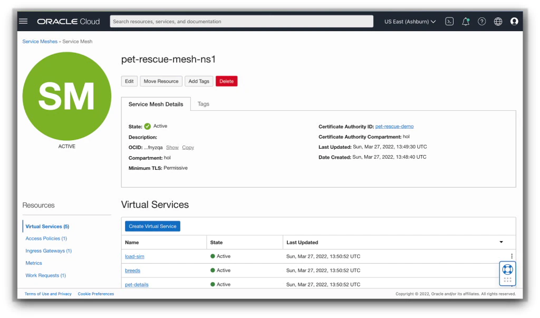The image size is (540, 318).
Task: Click the Create Virtual Service button
Action: click(x=152, y=226)
